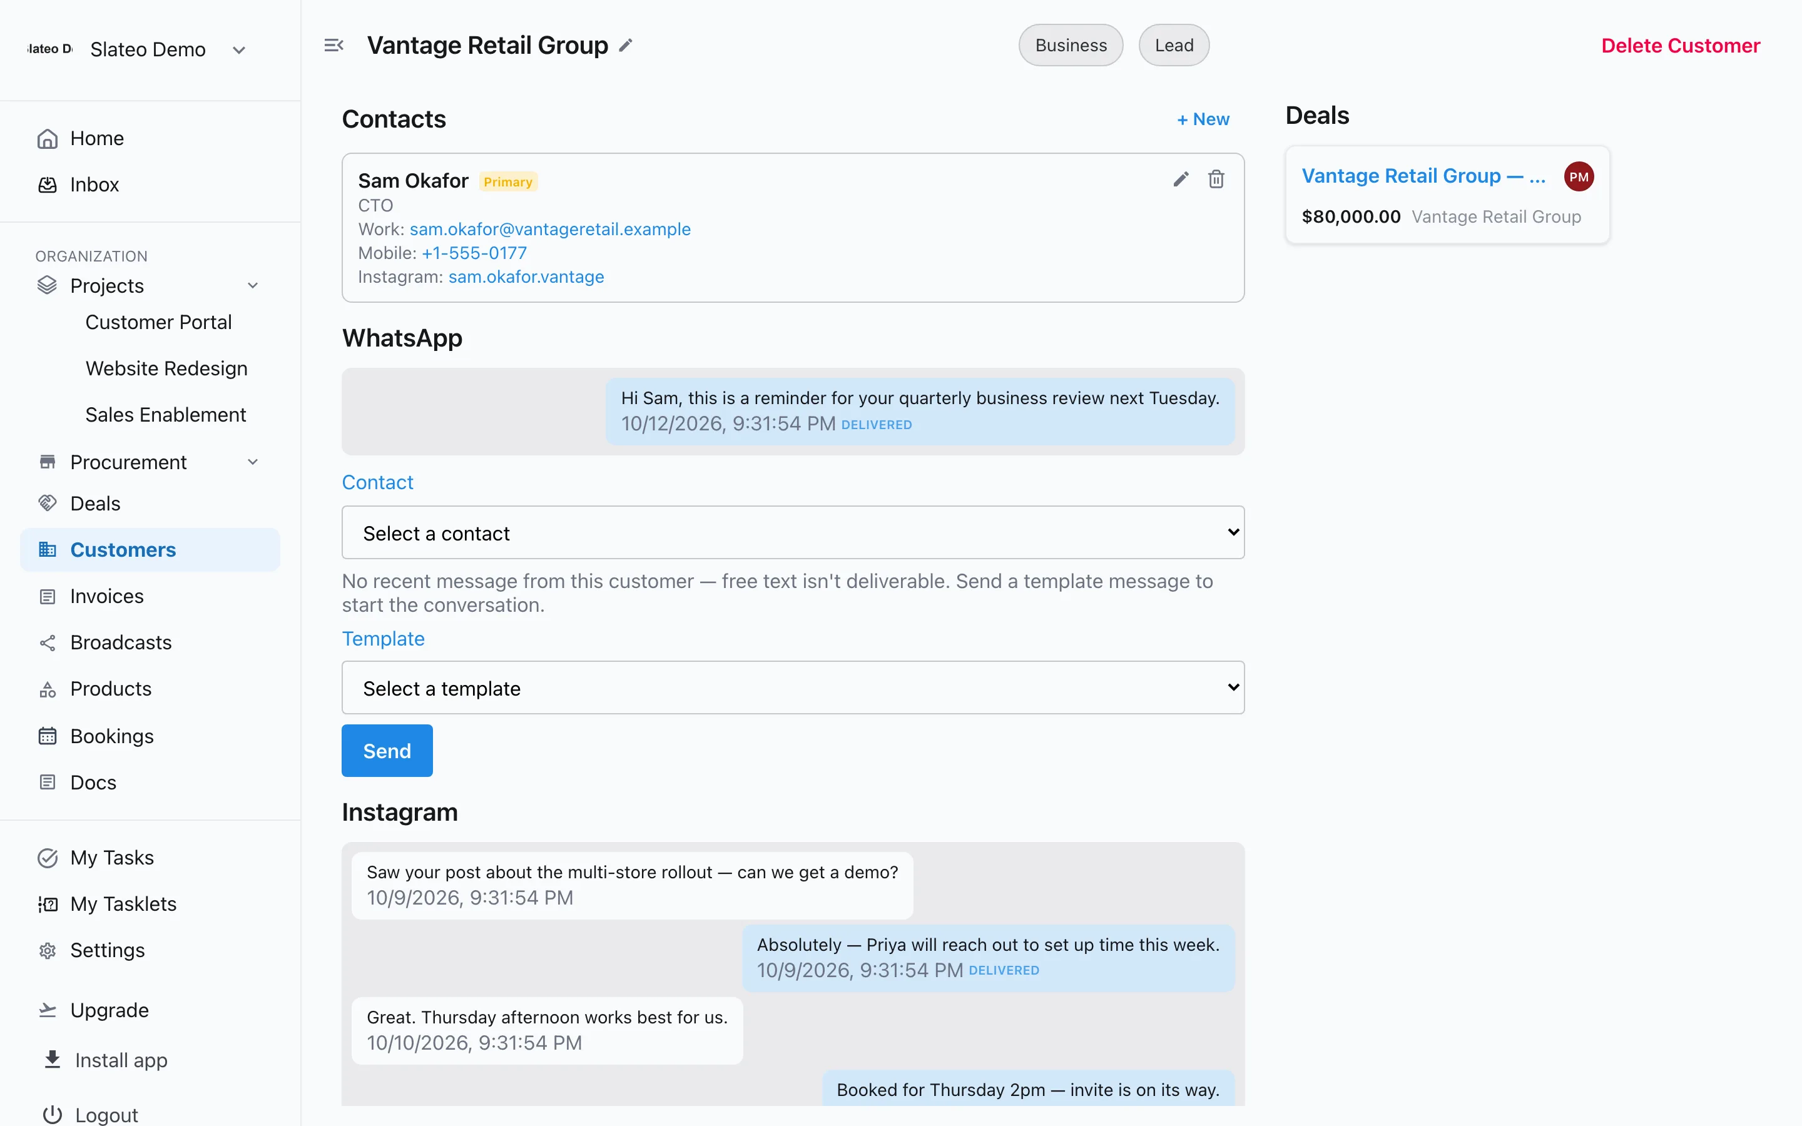Image resolution: width=1802 pixels, height=1126 pixels.
Task: Open the Upgrade page
Action: (x=109, y=1010)
